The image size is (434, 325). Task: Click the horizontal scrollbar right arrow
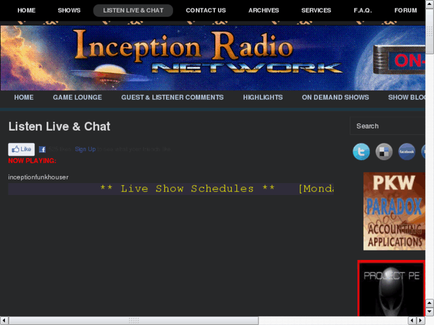coord(421,321)
